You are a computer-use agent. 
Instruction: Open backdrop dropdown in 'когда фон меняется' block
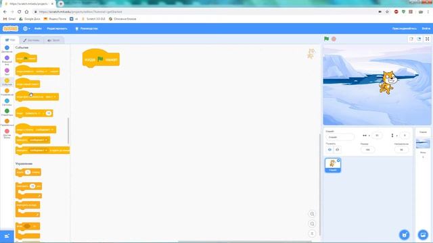(x=51, y=97)
